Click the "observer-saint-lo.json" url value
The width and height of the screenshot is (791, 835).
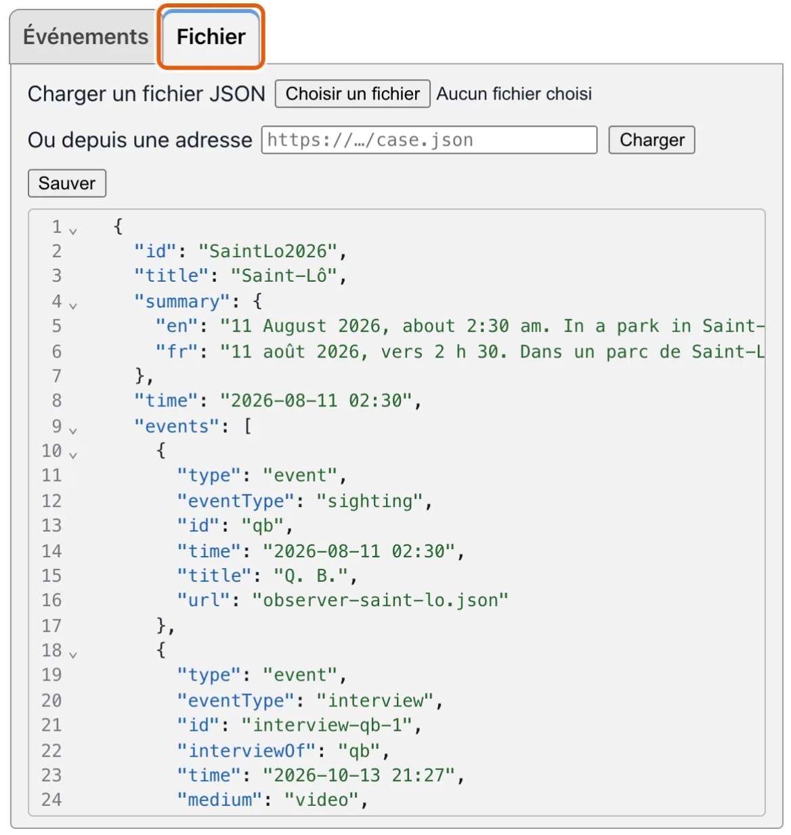point(381,601)
